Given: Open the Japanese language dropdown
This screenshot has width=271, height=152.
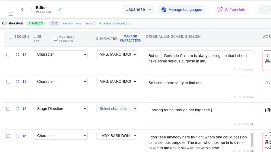Looking at the screenshot, I should click(138, 9).
